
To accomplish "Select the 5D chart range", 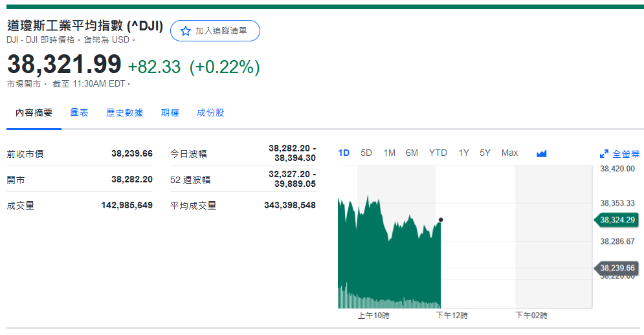I will [366, 153].
